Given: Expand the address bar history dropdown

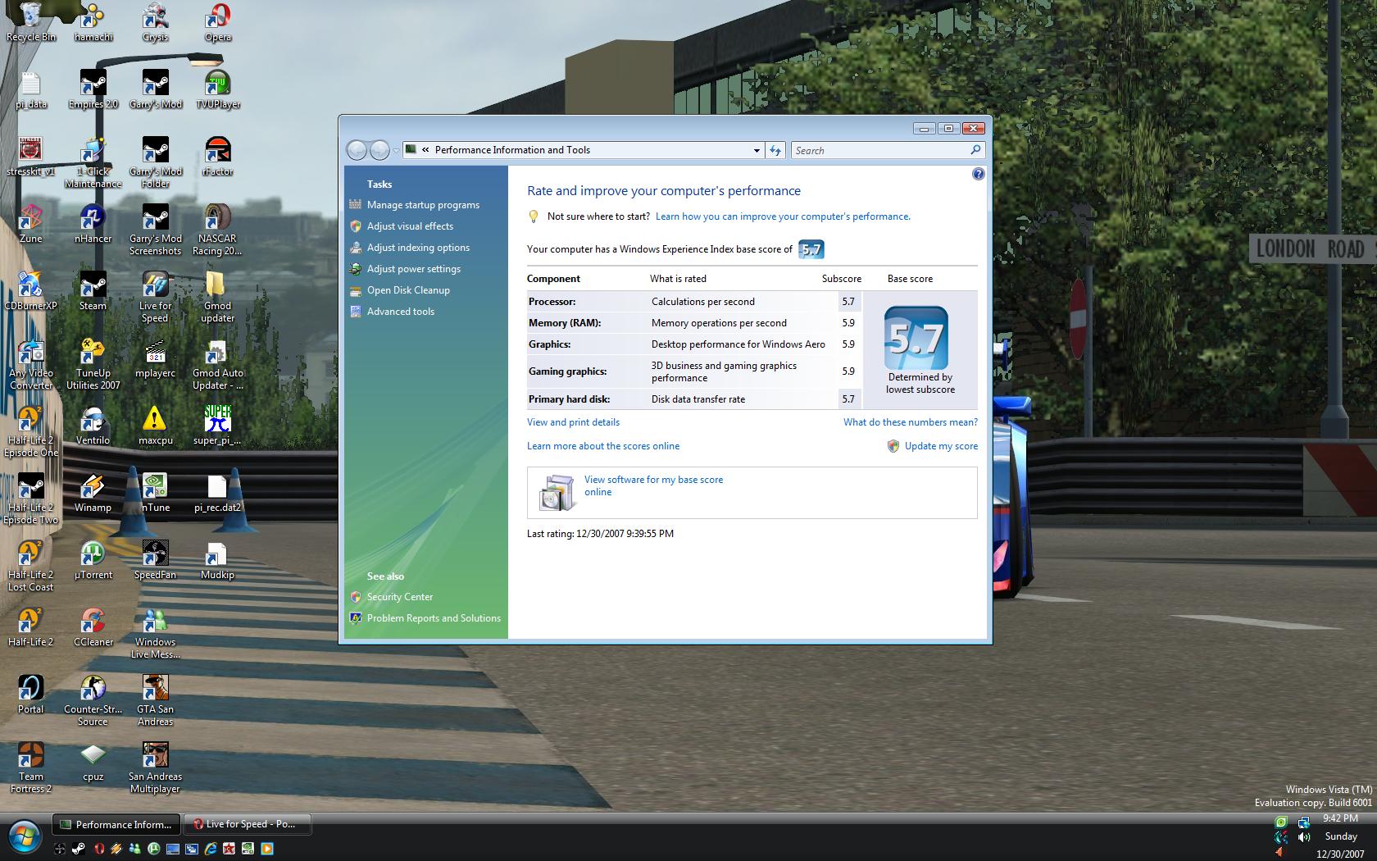Looking at the screenshot, I should 757,150.
